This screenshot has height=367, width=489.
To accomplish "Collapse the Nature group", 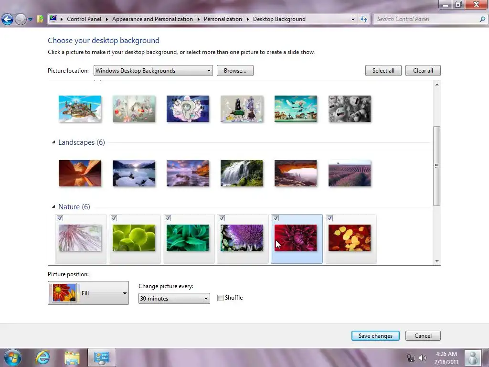I will 53,206.
